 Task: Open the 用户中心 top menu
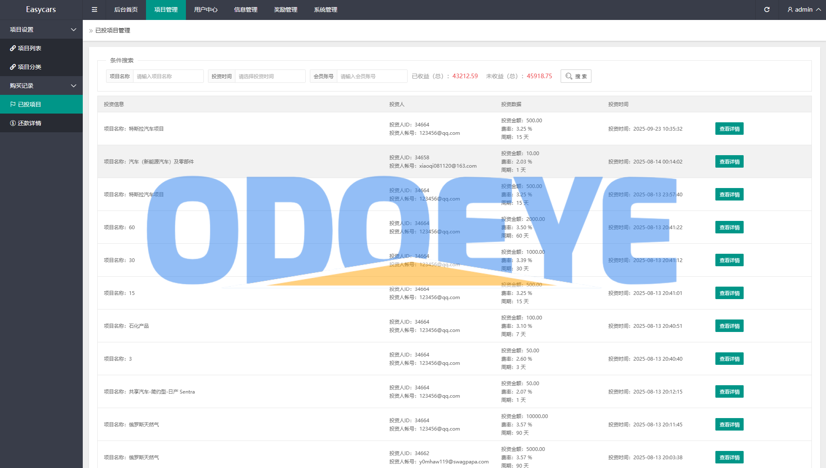[x=205, y=10]
